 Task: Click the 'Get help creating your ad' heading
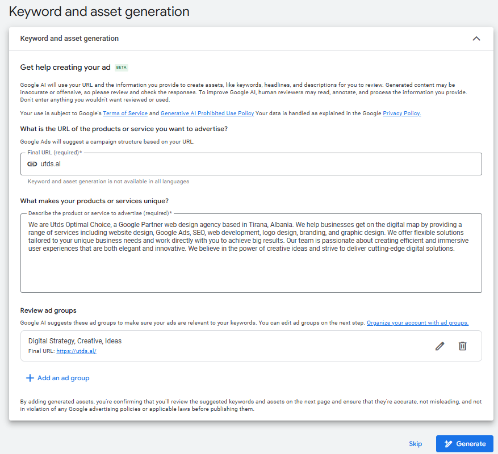[65, 68]
